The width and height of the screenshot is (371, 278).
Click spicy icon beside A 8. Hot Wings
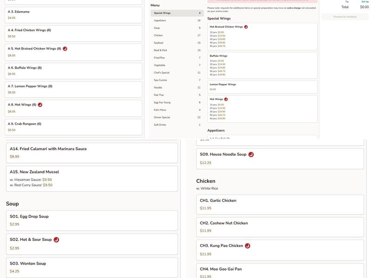pyautogui.click(x=40, y=105)
